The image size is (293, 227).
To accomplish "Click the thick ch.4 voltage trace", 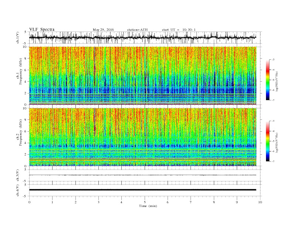I will click(143, 190).
